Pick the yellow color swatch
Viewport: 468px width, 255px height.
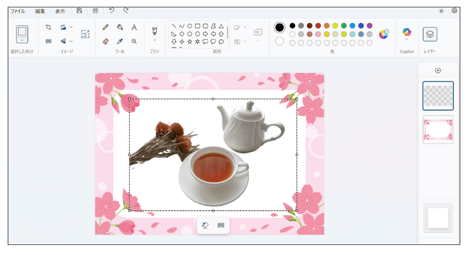pyautogui.click(x=335, y=26)
